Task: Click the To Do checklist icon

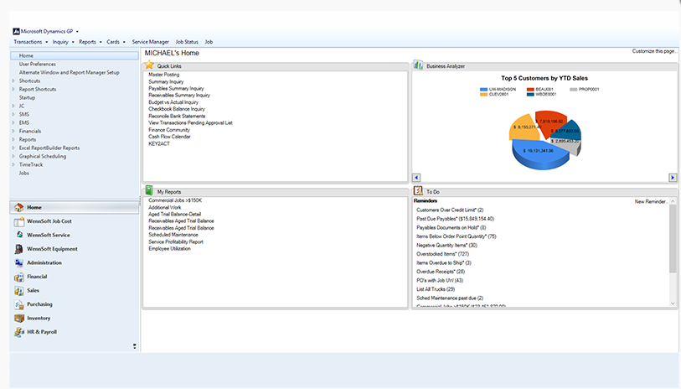Action: [x=418, y=191]
